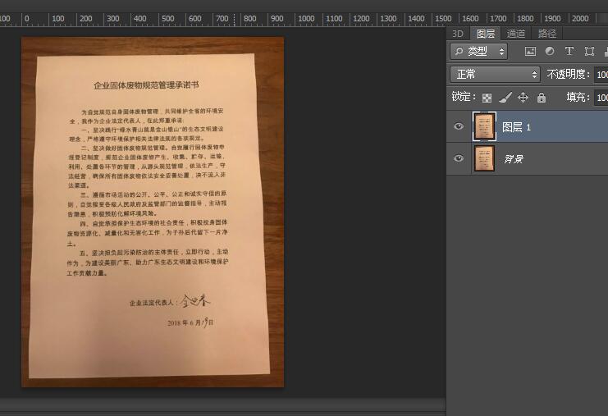The width and height of the screenshot is (608, 416).
Task: Click the adjustment layer filter icon
Action: coord(550,51)
